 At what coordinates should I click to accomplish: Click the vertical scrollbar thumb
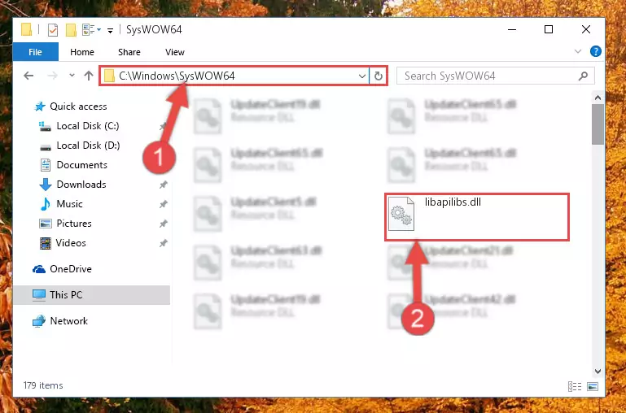(598, 124)
